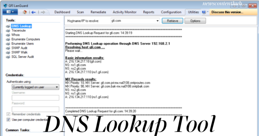This screenshot has width=259, height=136.
Task: Click the icon beside SQL Server Audit
Action: 8,57
